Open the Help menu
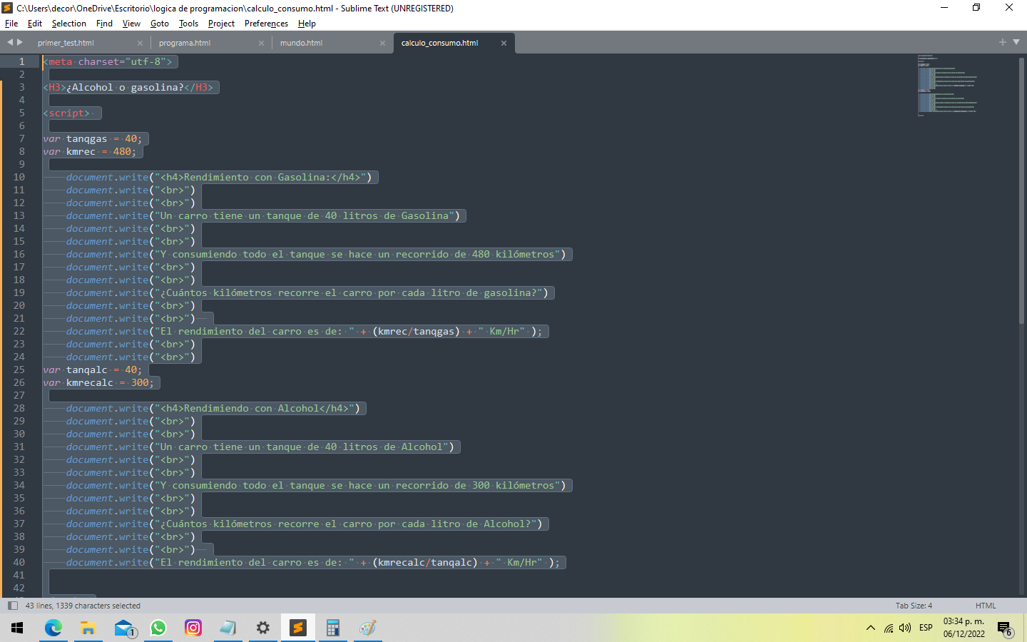The width and height of the screenshot is (1027, 642). 307,24
